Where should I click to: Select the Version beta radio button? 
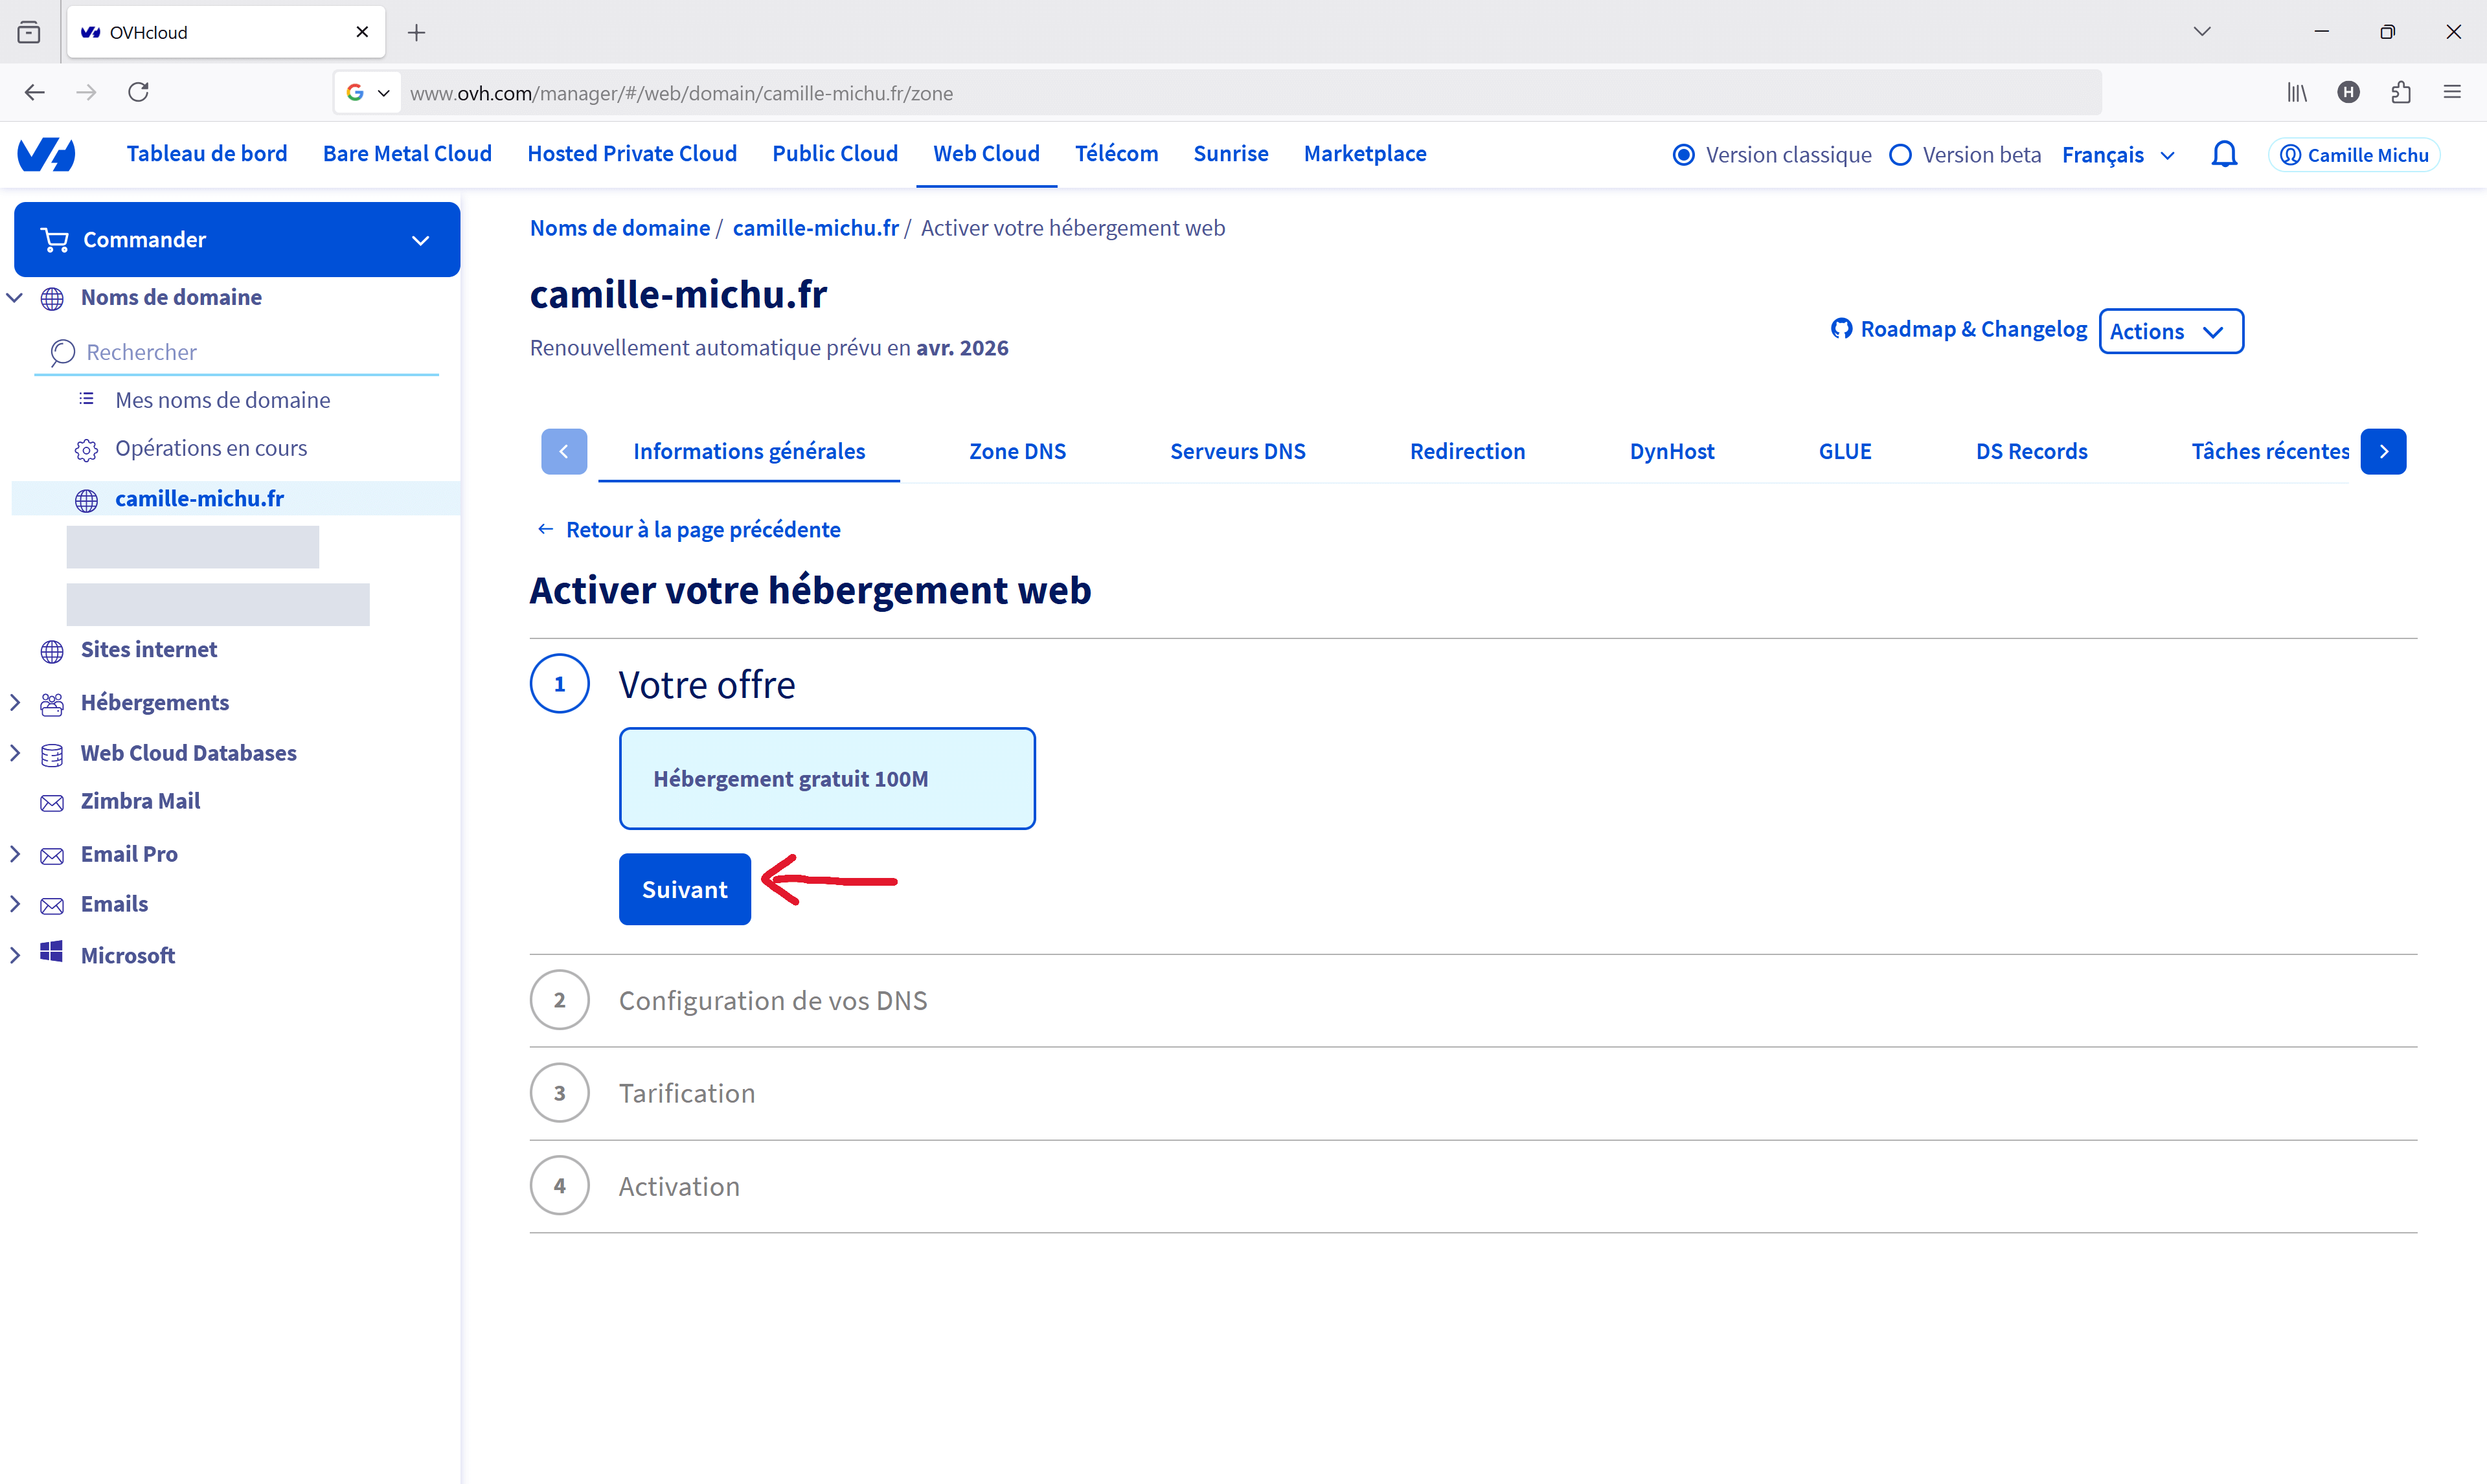point(1900,155)
